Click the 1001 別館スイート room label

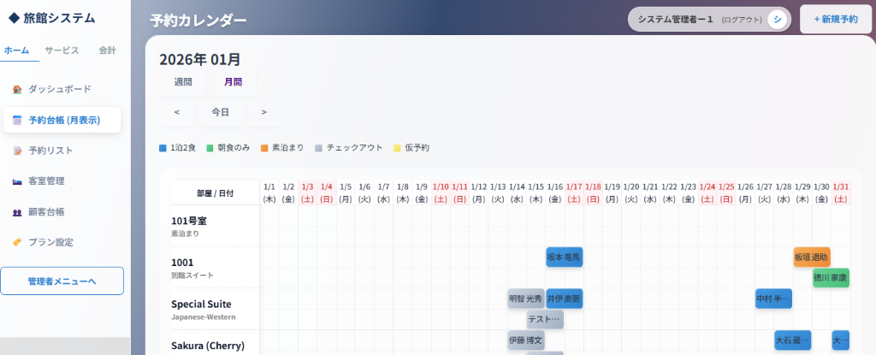(215, 268)
